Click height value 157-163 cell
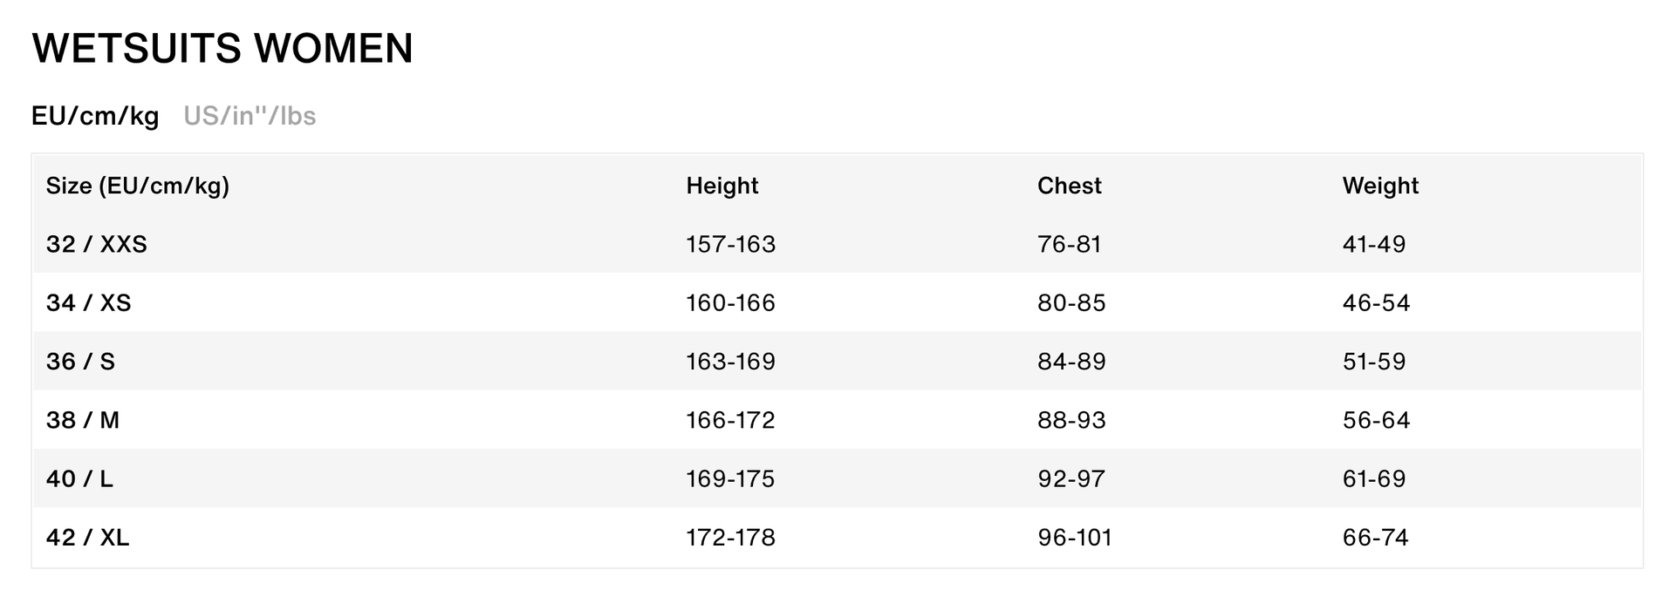 click(x=730, y=244)
